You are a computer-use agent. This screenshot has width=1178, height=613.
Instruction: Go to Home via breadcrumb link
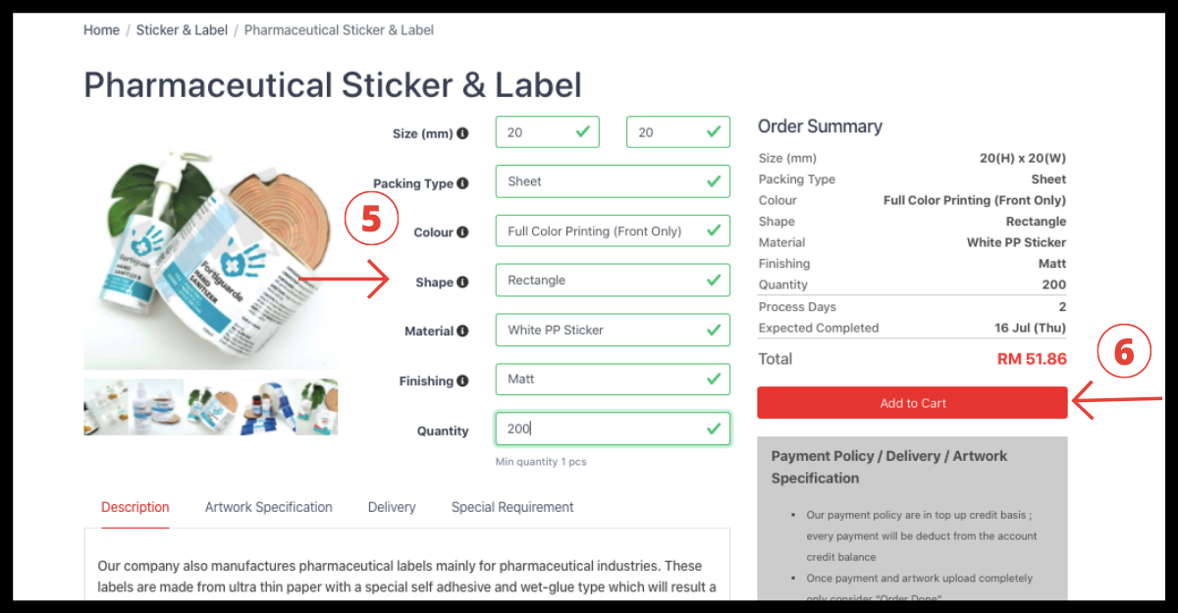tap(101, 29)
